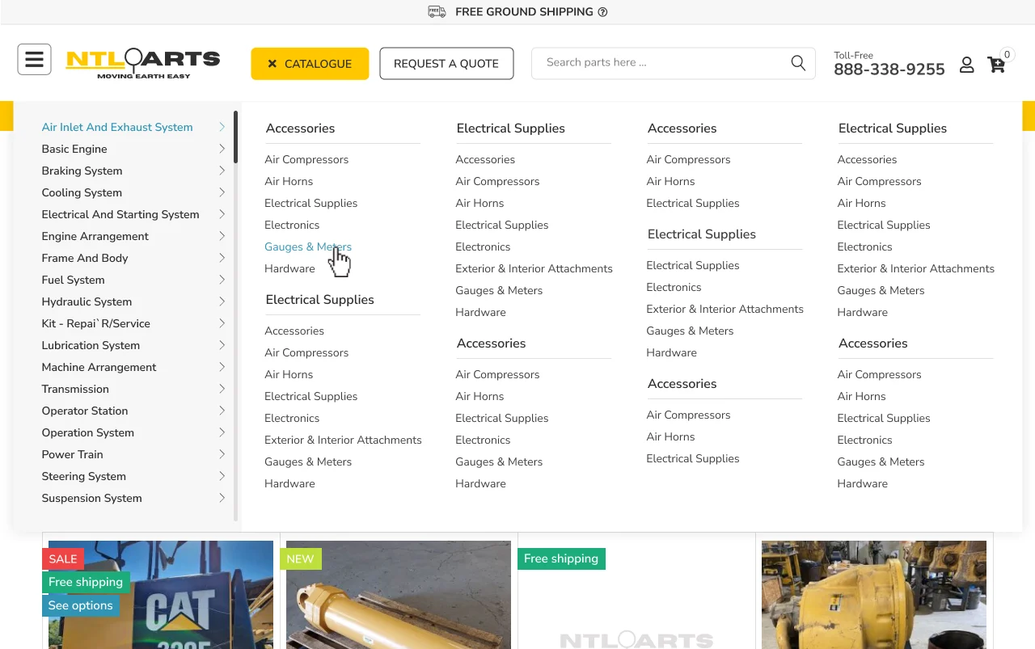Open the CAT sign product thumbnail
The width and height of the screenshot is (1035, 649).
coord(161,595)
